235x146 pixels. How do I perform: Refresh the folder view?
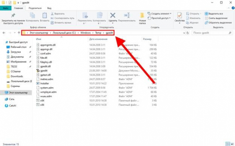[188, 33]
